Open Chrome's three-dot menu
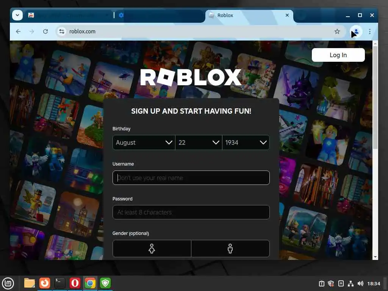This screenshot has height=291, width=388. [370, 31]
